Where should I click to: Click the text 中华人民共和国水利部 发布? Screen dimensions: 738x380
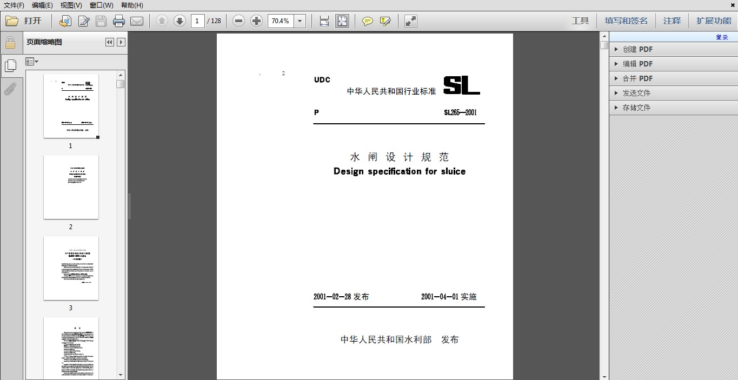[400, 339]
